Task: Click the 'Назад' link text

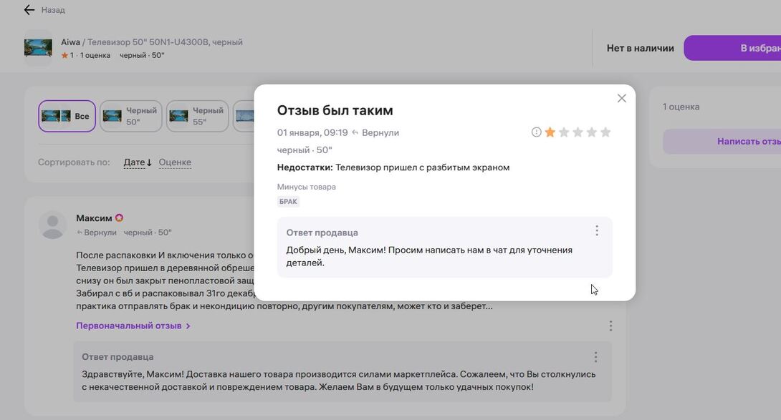Action: 53,10
